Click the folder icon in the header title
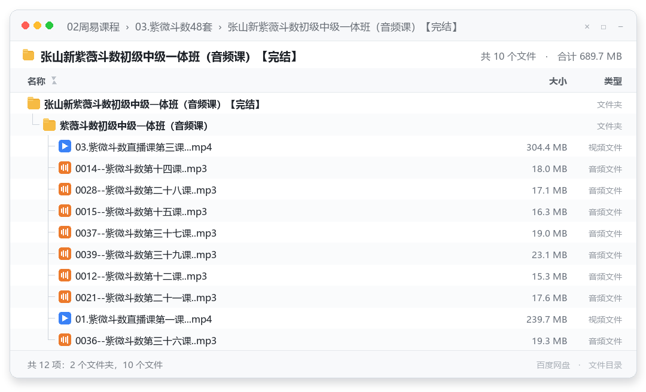The height and width of the screenshot is (392, 646). [29, 55]
